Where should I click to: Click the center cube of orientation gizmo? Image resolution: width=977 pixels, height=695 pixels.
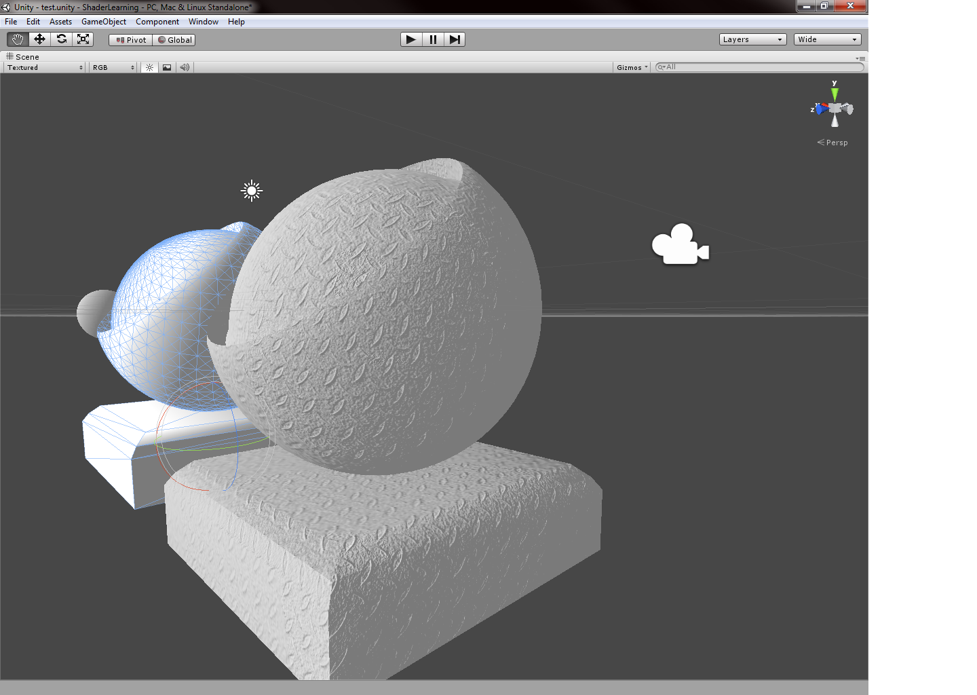tap(835, 108)
